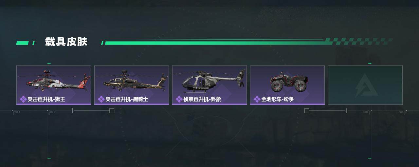Click the left small square marker on lower line
Screen dimensions: 419x167
click(112, 111)
